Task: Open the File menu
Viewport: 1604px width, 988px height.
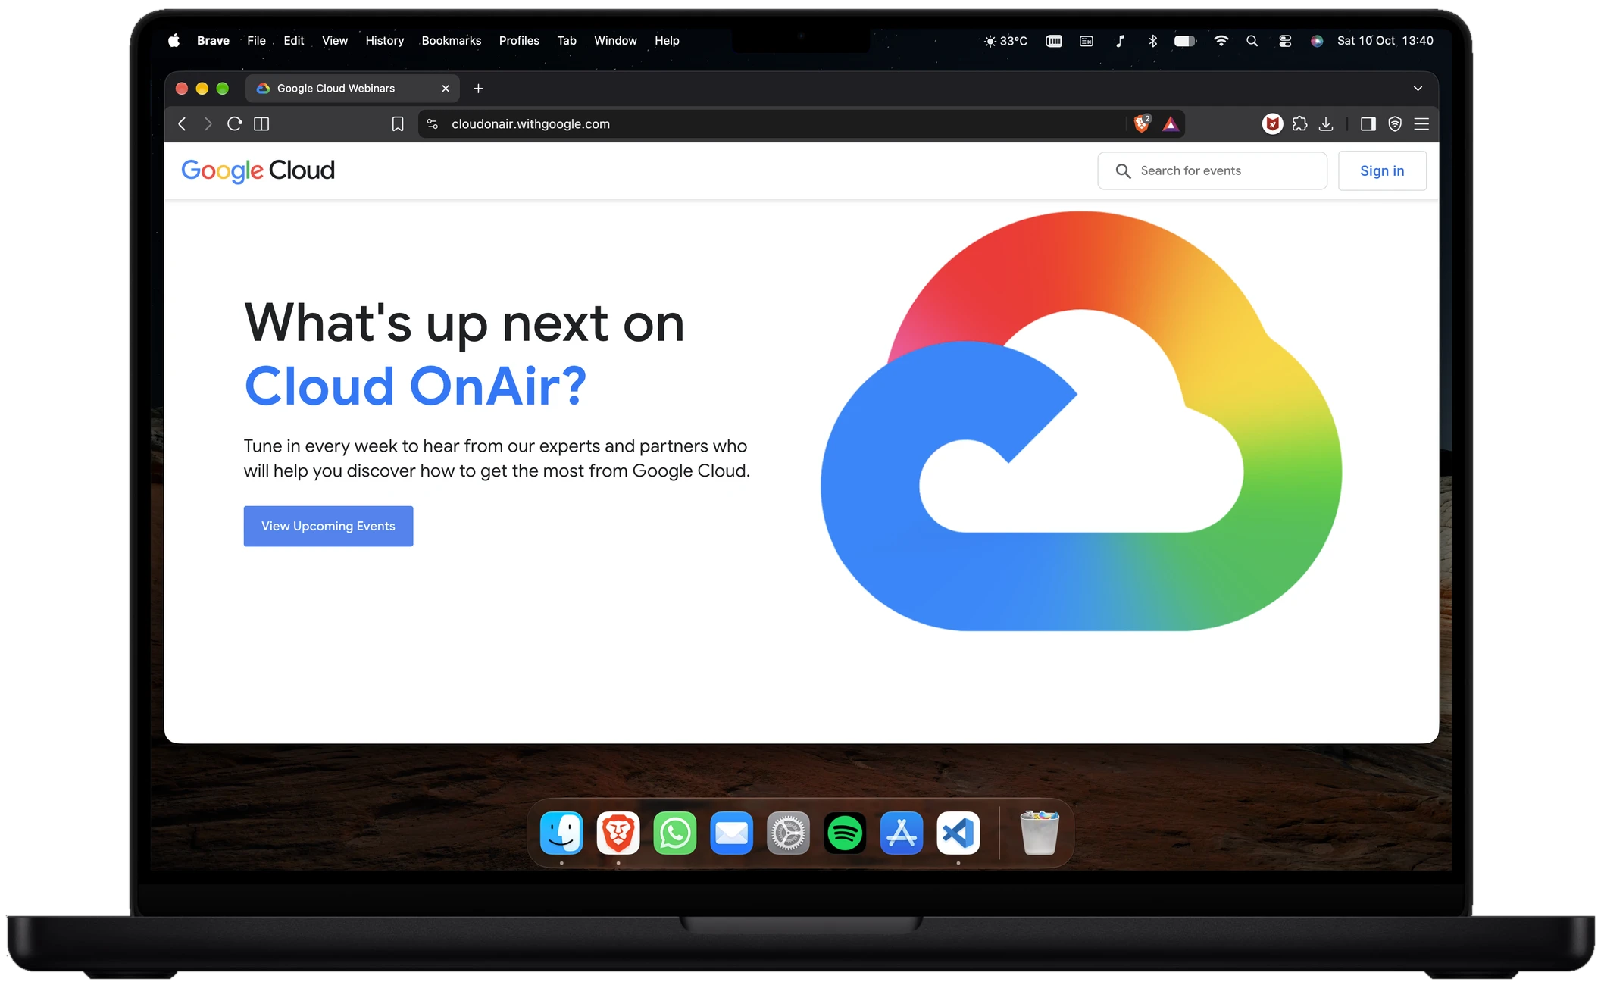Action: pyautogui.click(x=256, y=41)
